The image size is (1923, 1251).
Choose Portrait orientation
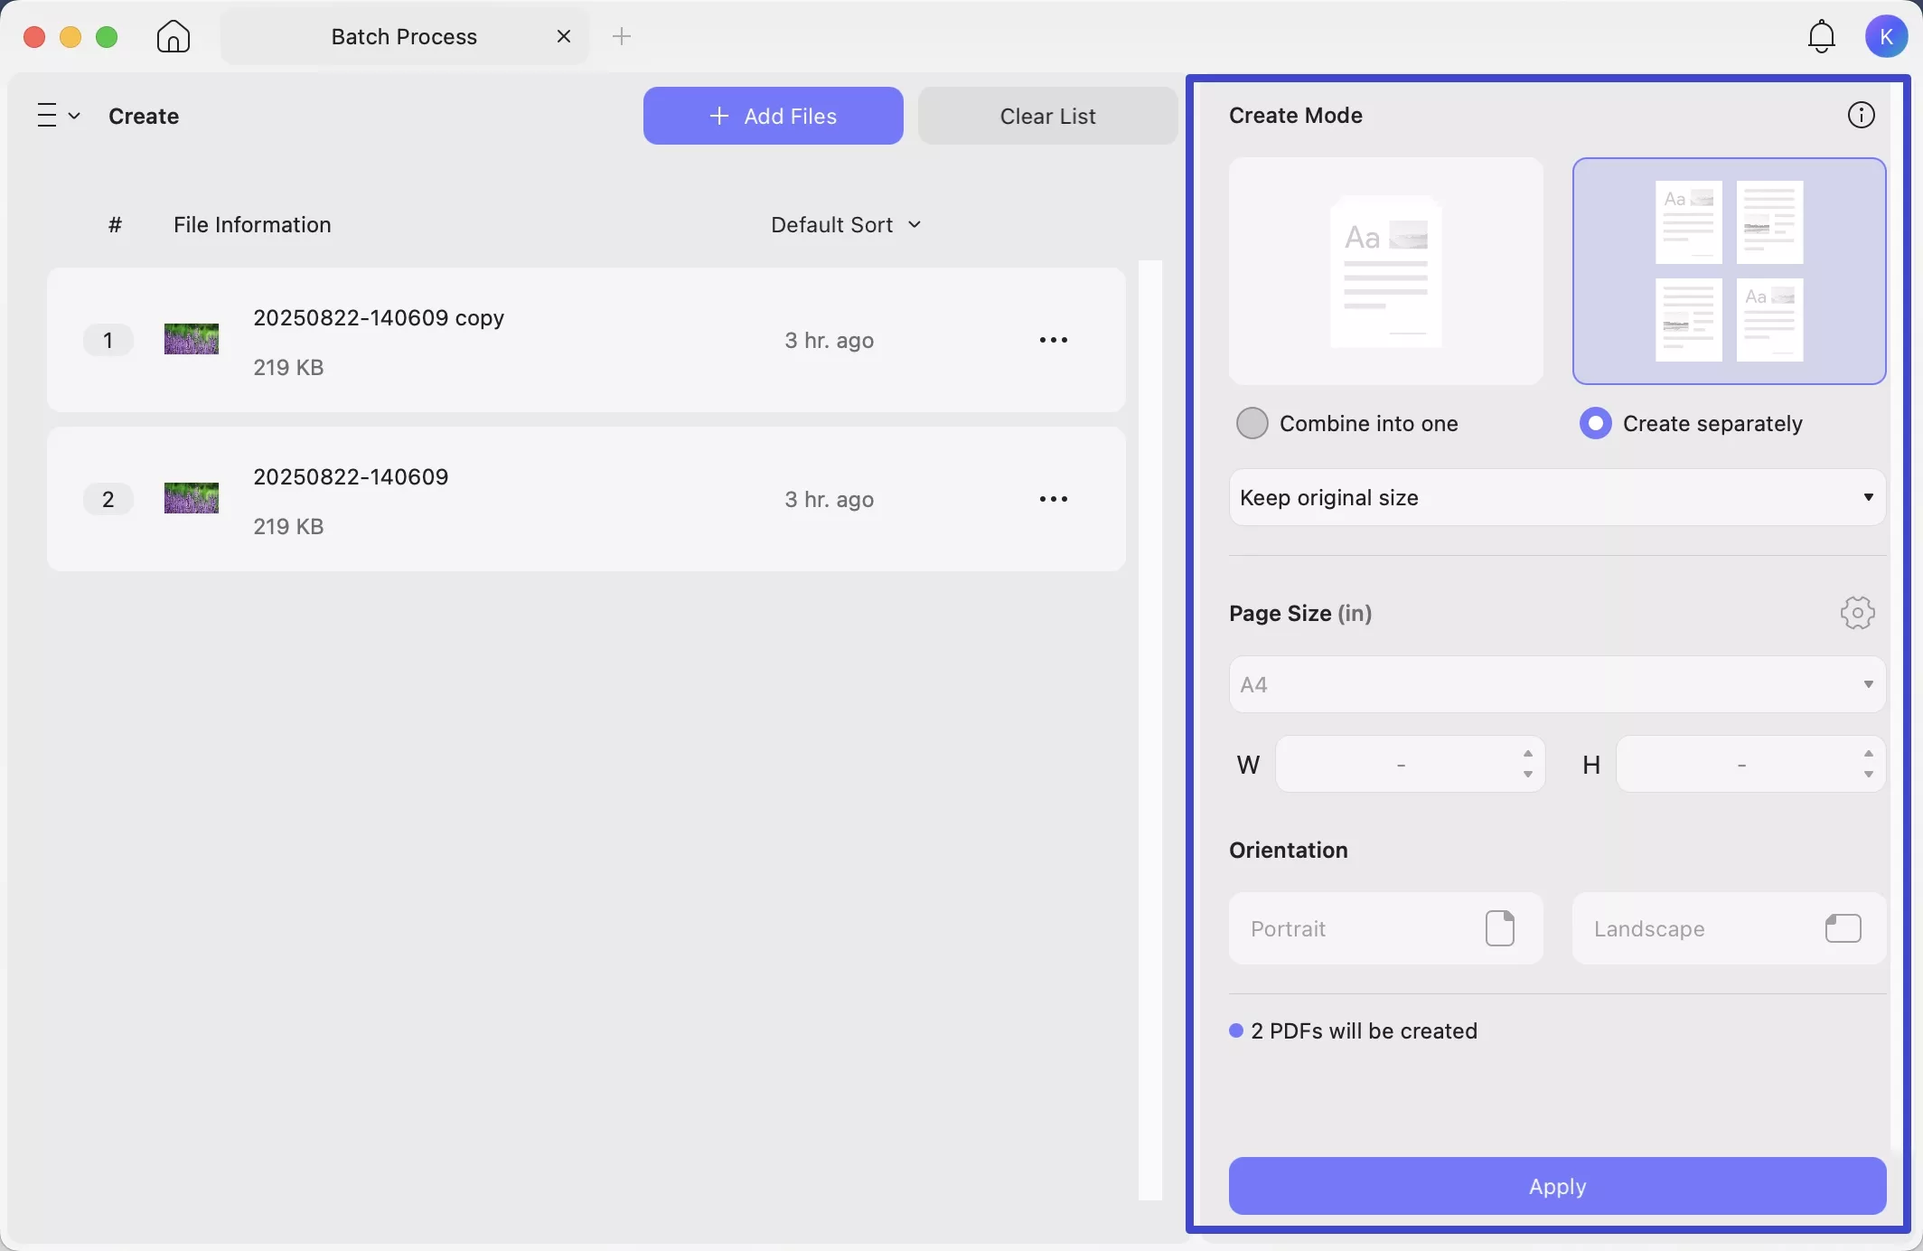[1384, 928]
